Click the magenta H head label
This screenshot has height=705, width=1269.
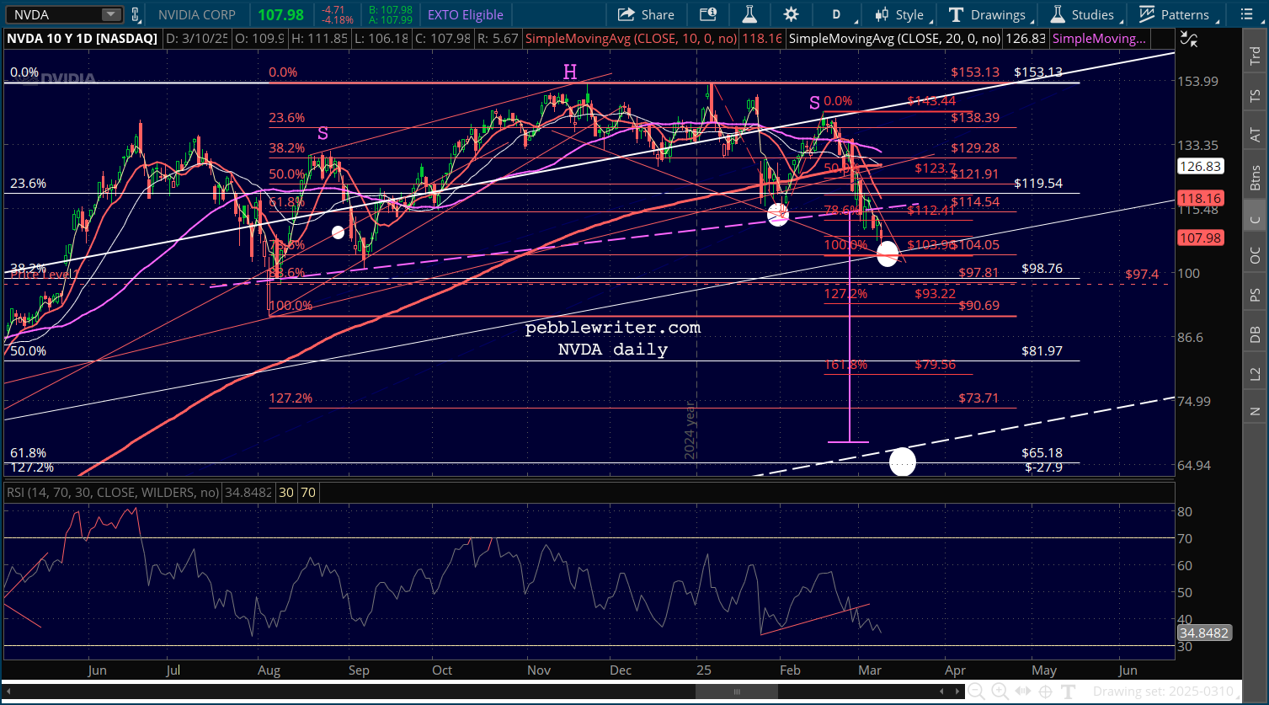click(570, 72)
